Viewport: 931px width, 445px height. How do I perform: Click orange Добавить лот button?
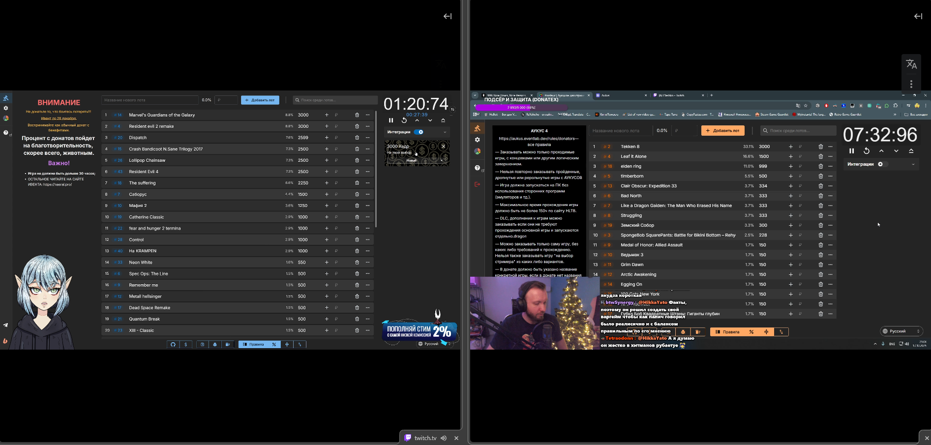coord(723,131)
